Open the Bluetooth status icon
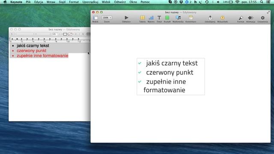 (x=213, y=2)
